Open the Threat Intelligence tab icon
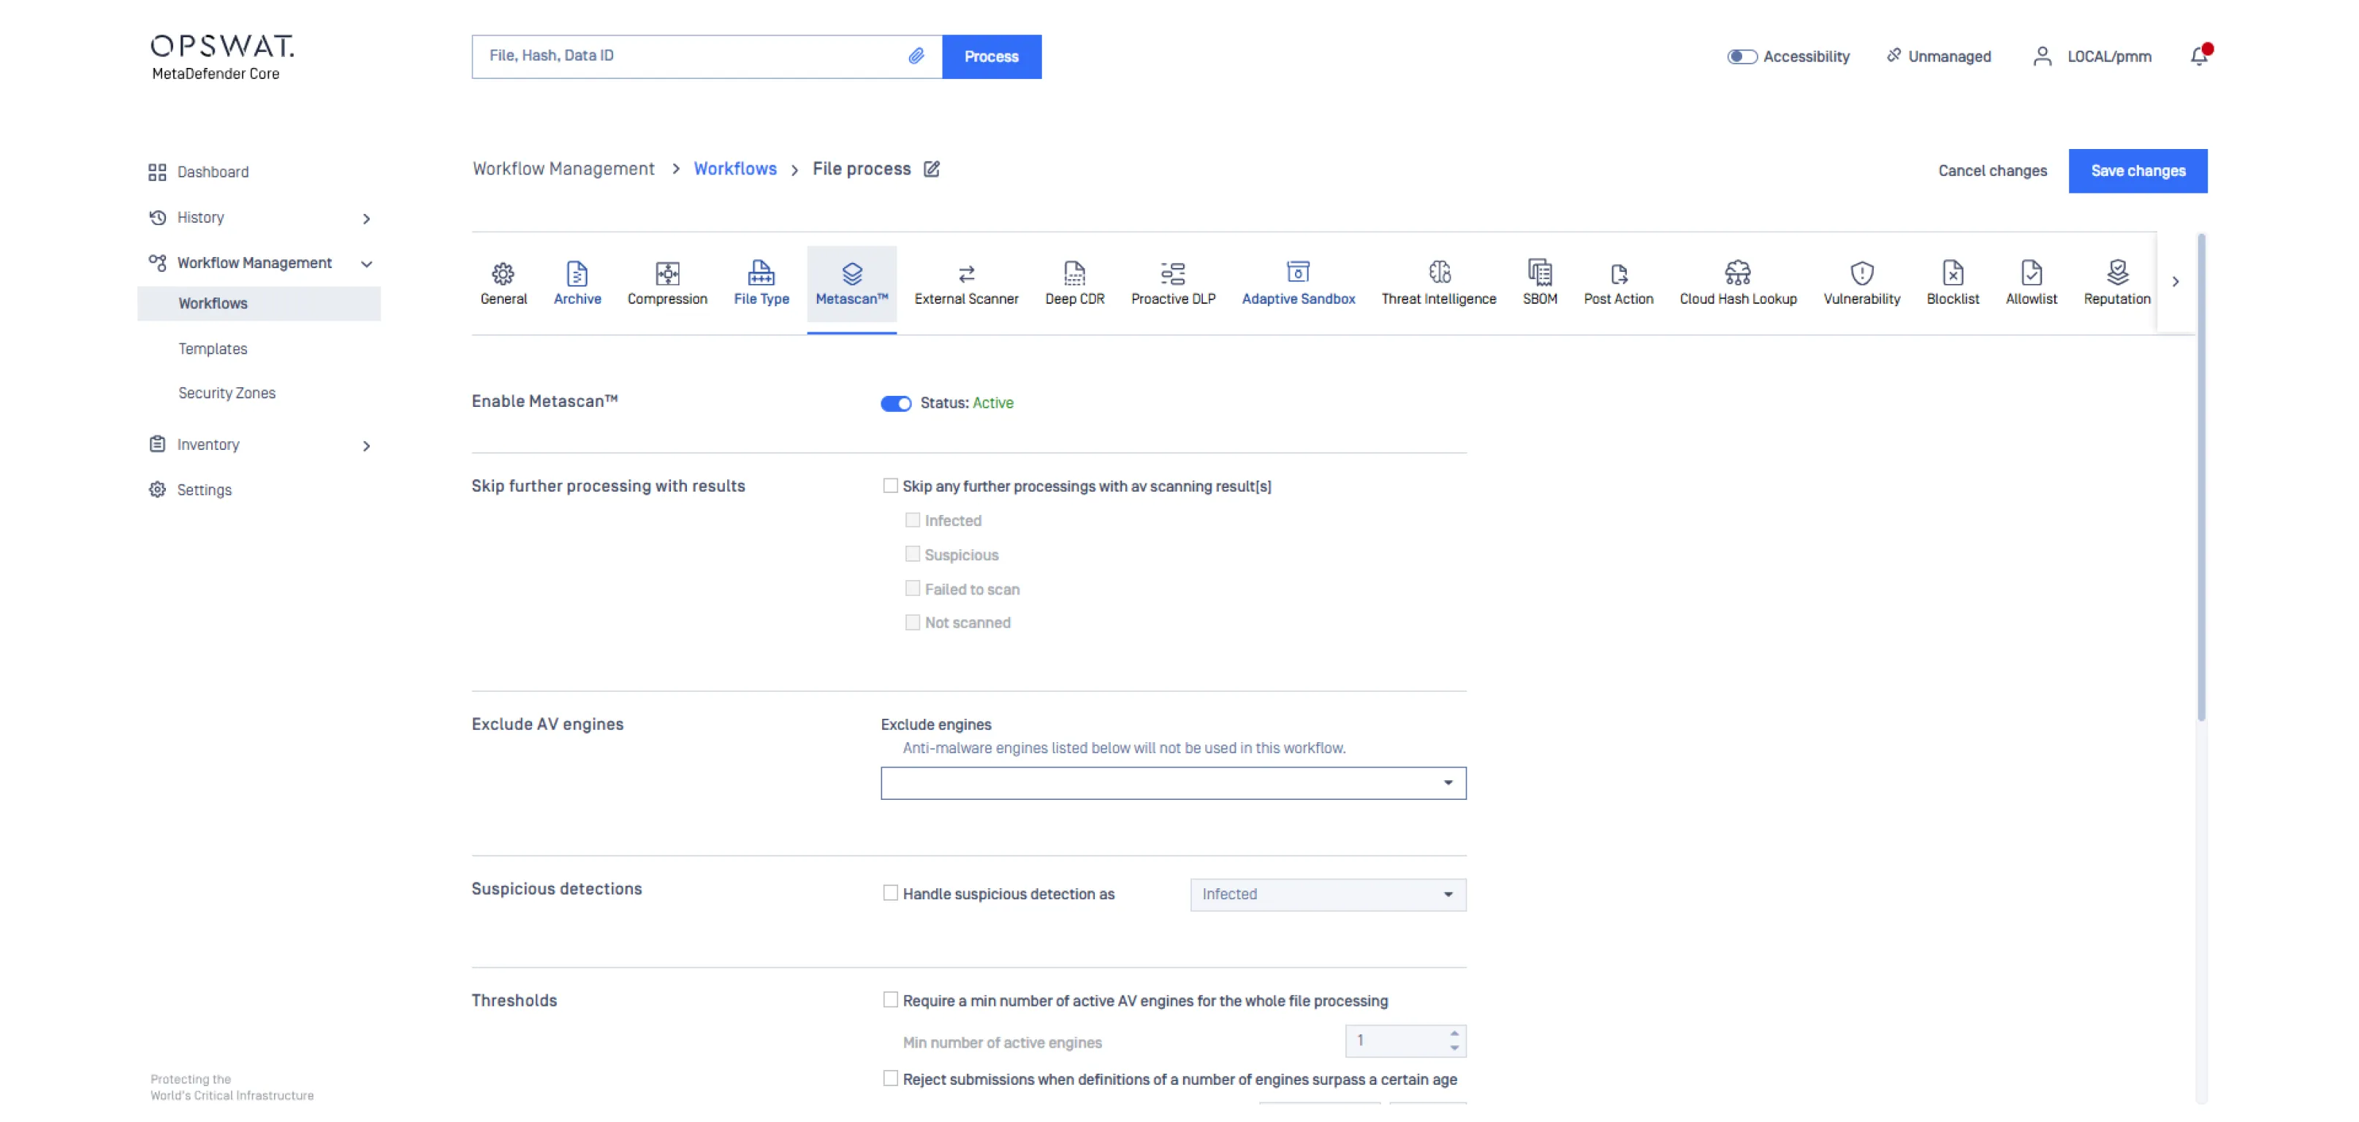2359x1122 pixels. pos(1439,272)
